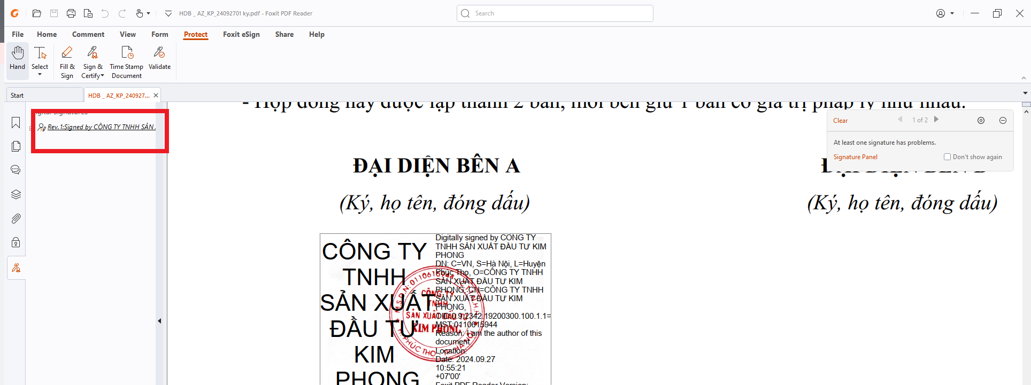1031x385 pixels.
Task: Click the touch mode hand icon
Action: point(140,13)
